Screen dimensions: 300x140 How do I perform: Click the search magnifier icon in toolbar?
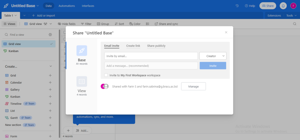click(x=295, y=24)
